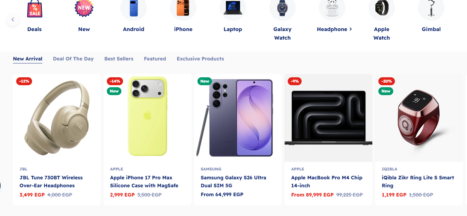Click the AirPods Headphone category icon
The width and height of the screenshot is (467, 216).
point(332,8)
